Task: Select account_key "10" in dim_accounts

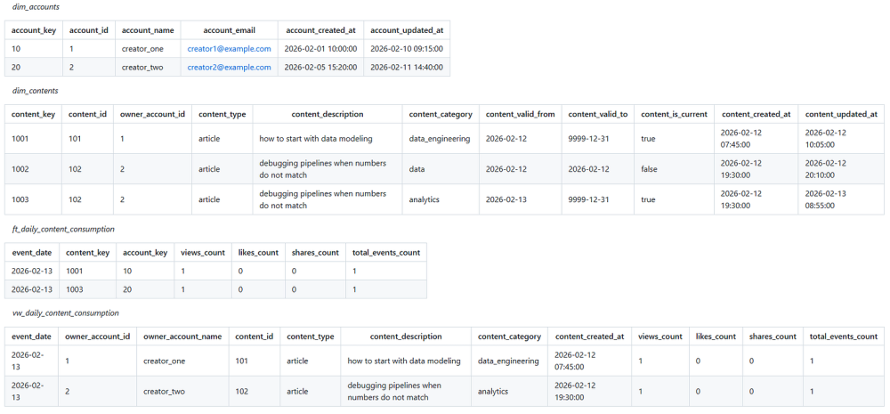Action: tap(16, 49)
